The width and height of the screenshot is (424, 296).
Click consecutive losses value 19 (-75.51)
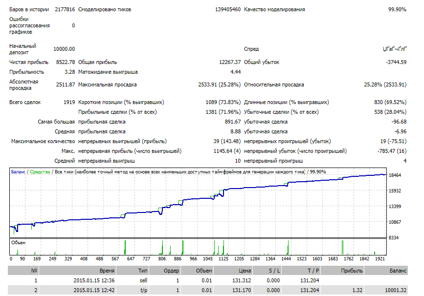(x=393, y=141)
